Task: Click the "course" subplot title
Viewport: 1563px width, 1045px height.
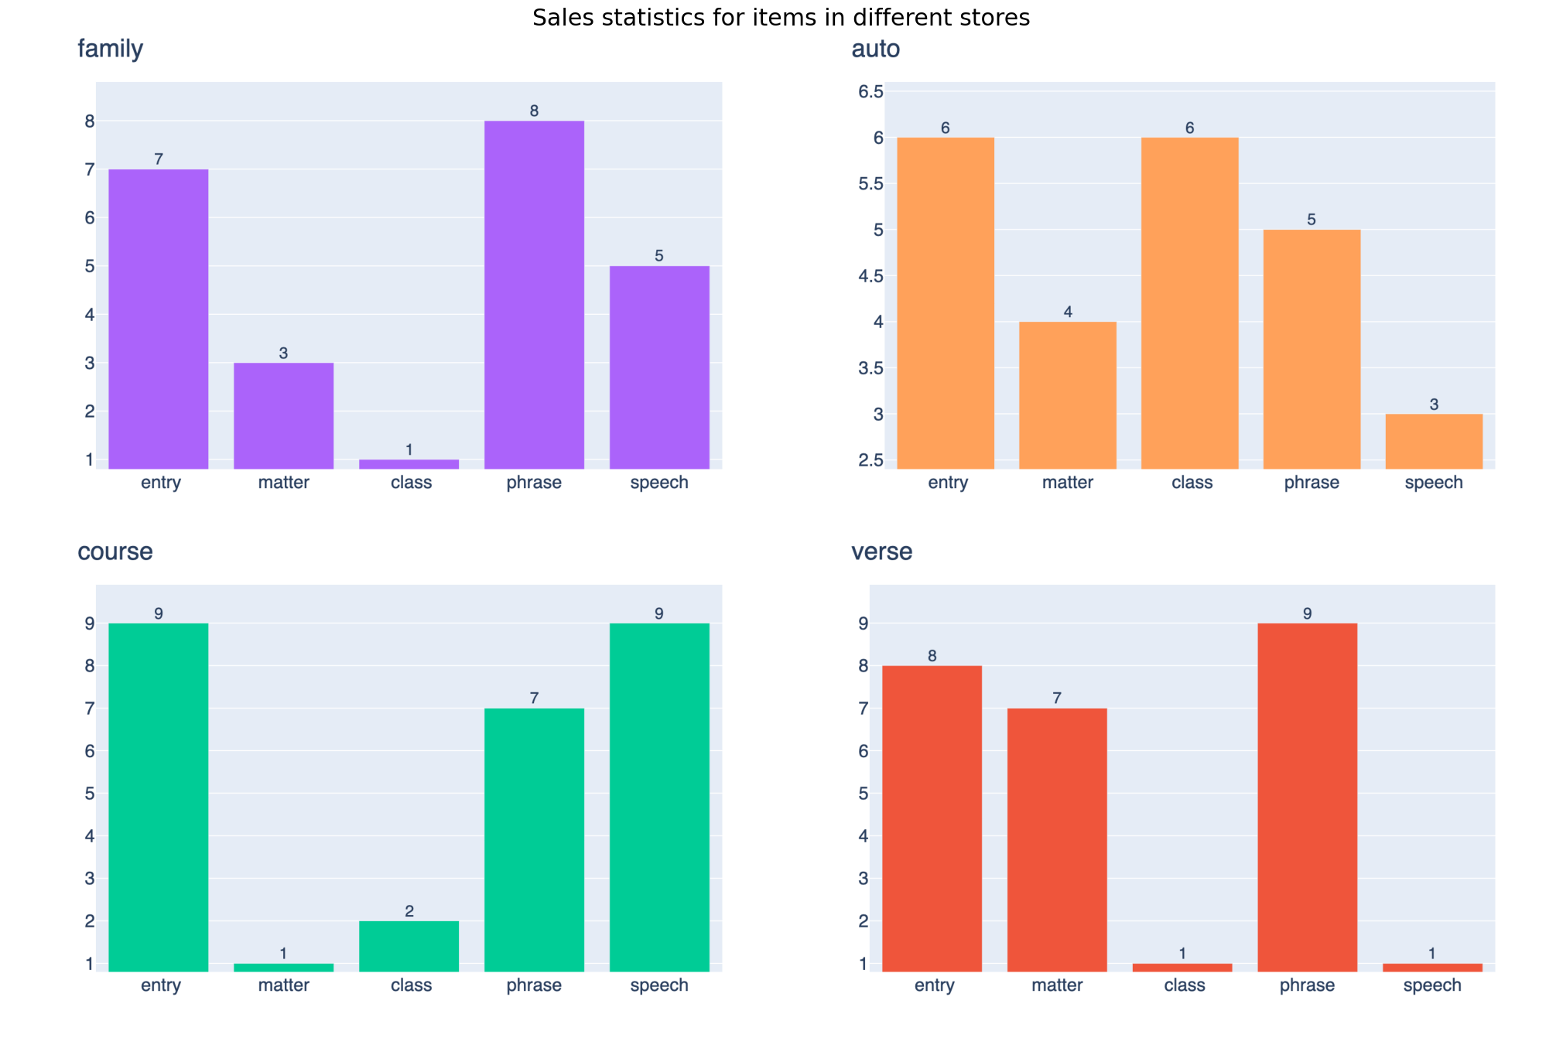Action: tap(115, 552)
